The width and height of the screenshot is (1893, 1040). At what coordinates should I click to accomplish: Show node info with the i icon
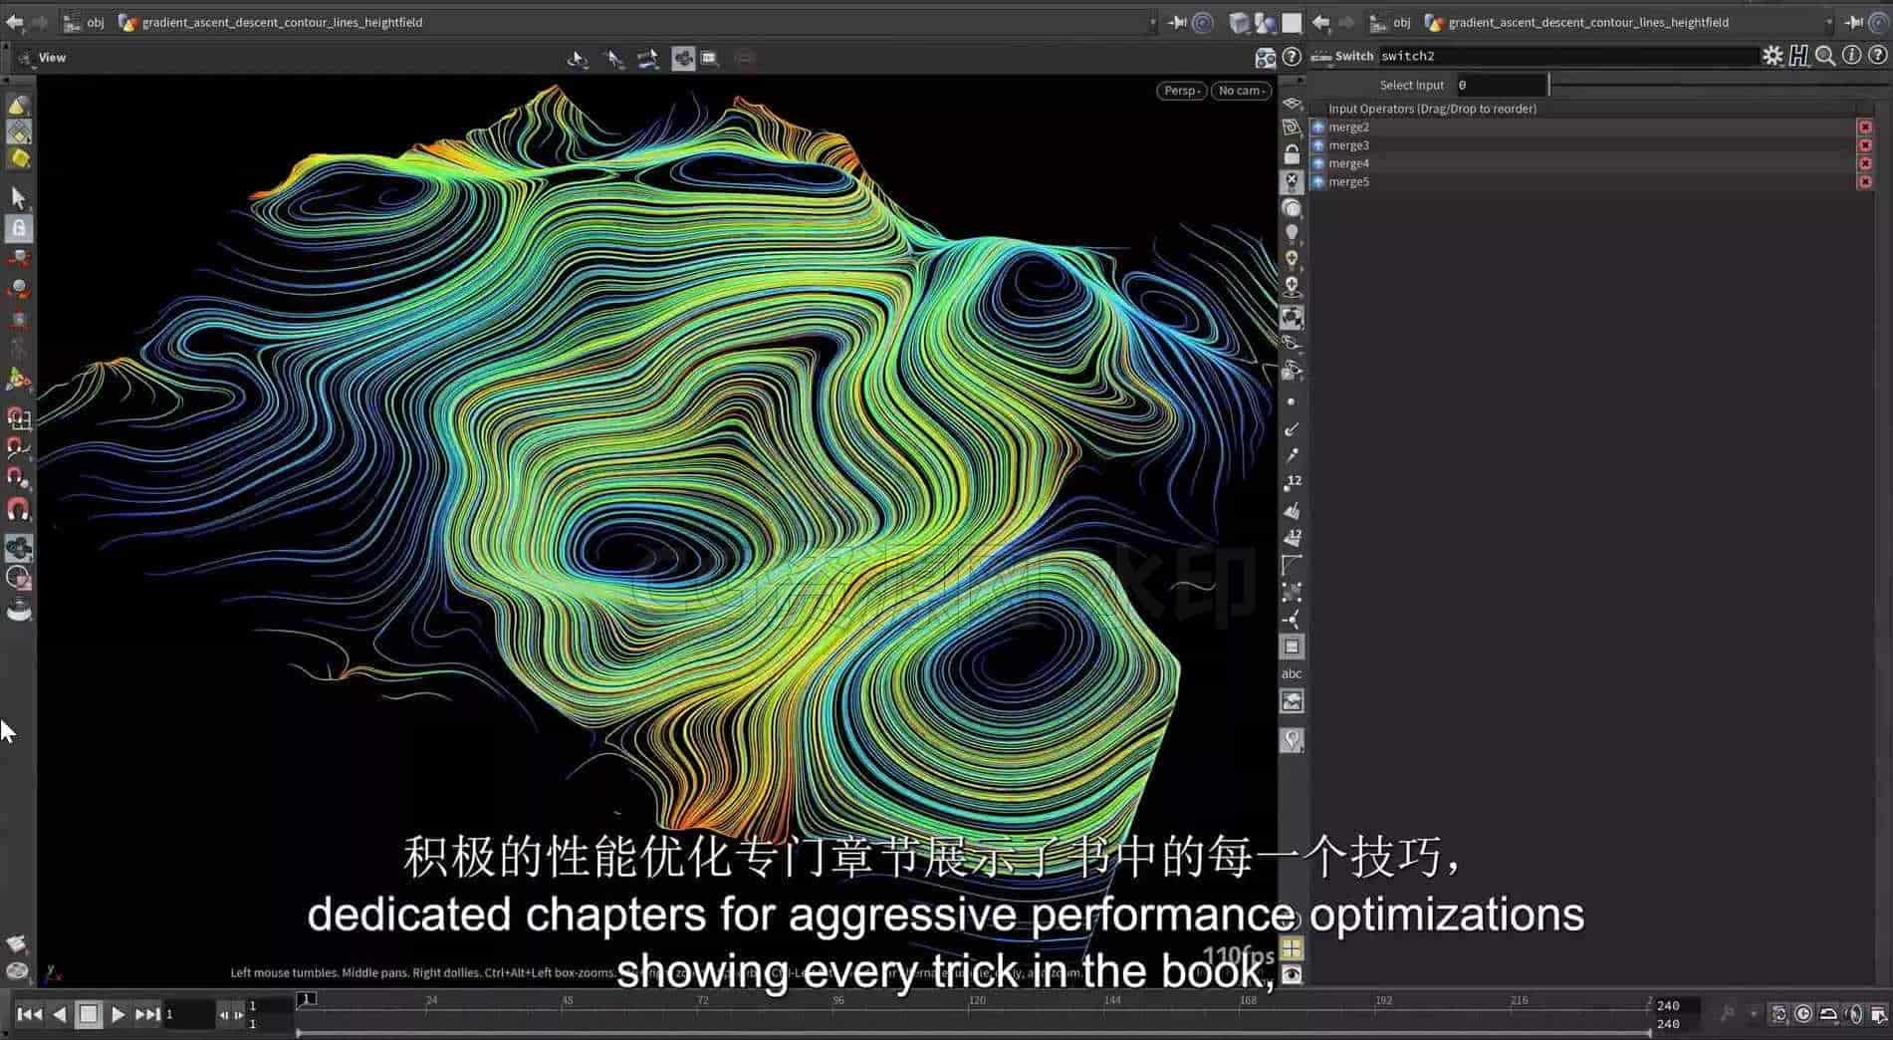pos(1851,56)
